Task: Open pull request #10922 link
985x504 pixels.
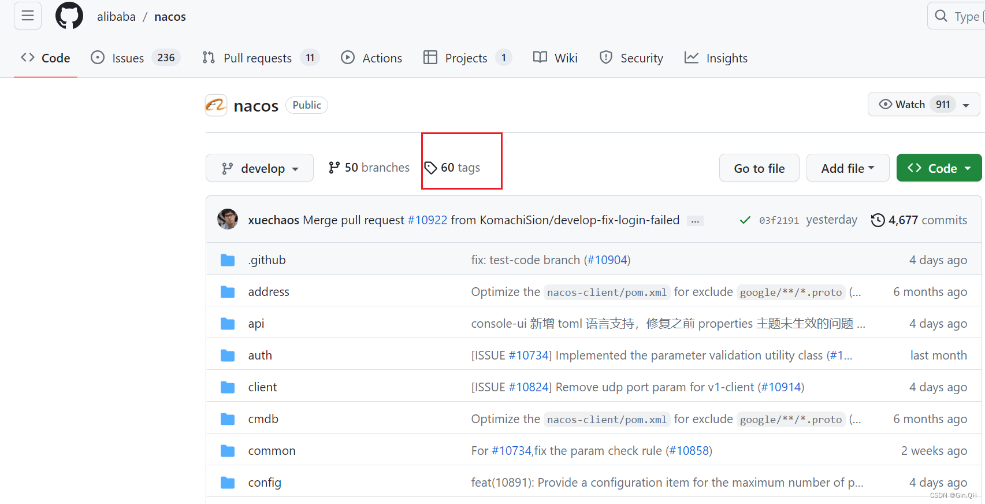Action: pyautogui.click(x=428, y=220)
